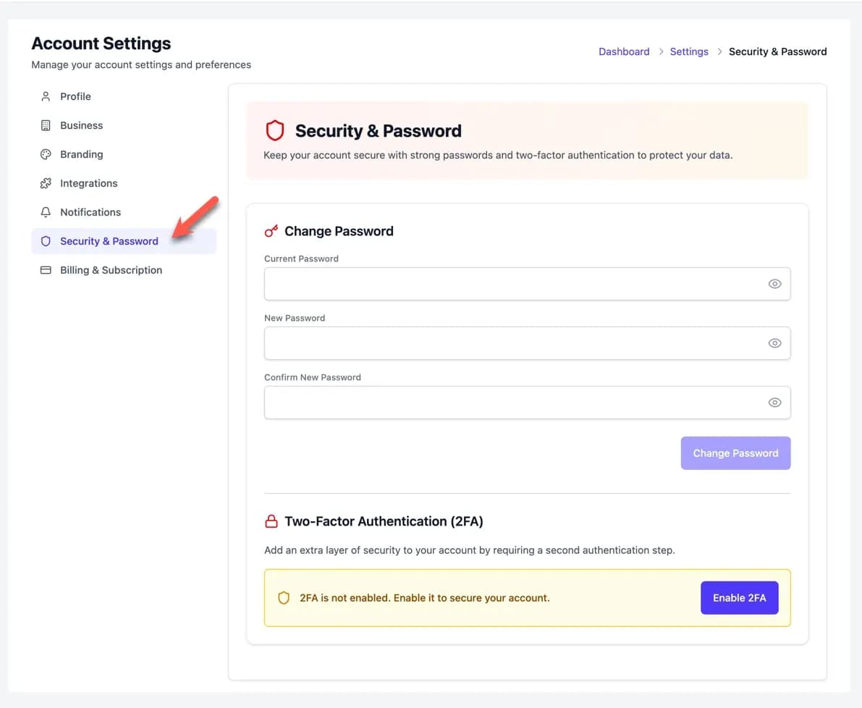This screenshot has height=708, width=862.
Task: Go to the Dashboard breadcrumb link
Action: coord(624,51)
